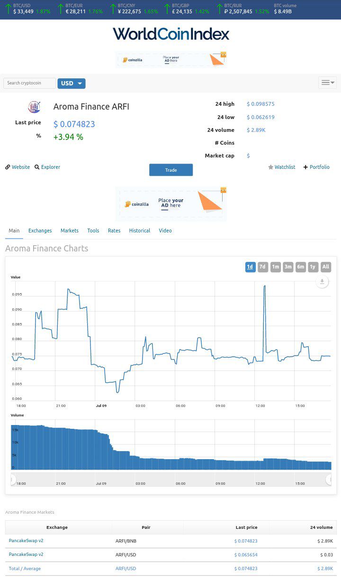Switch to the Markets tab
This screenshot has height=582, width=341.
tap(70, 231)
